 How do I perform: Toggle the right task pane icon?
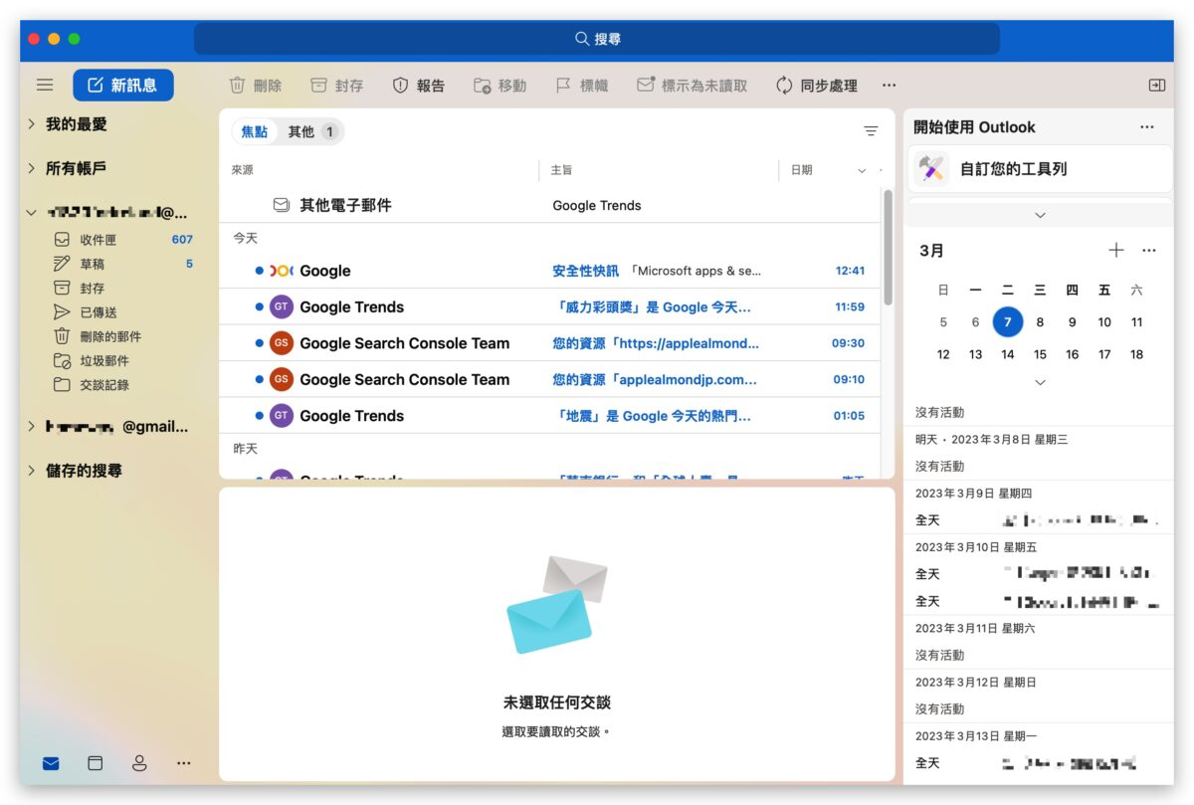coord(1156,86)
